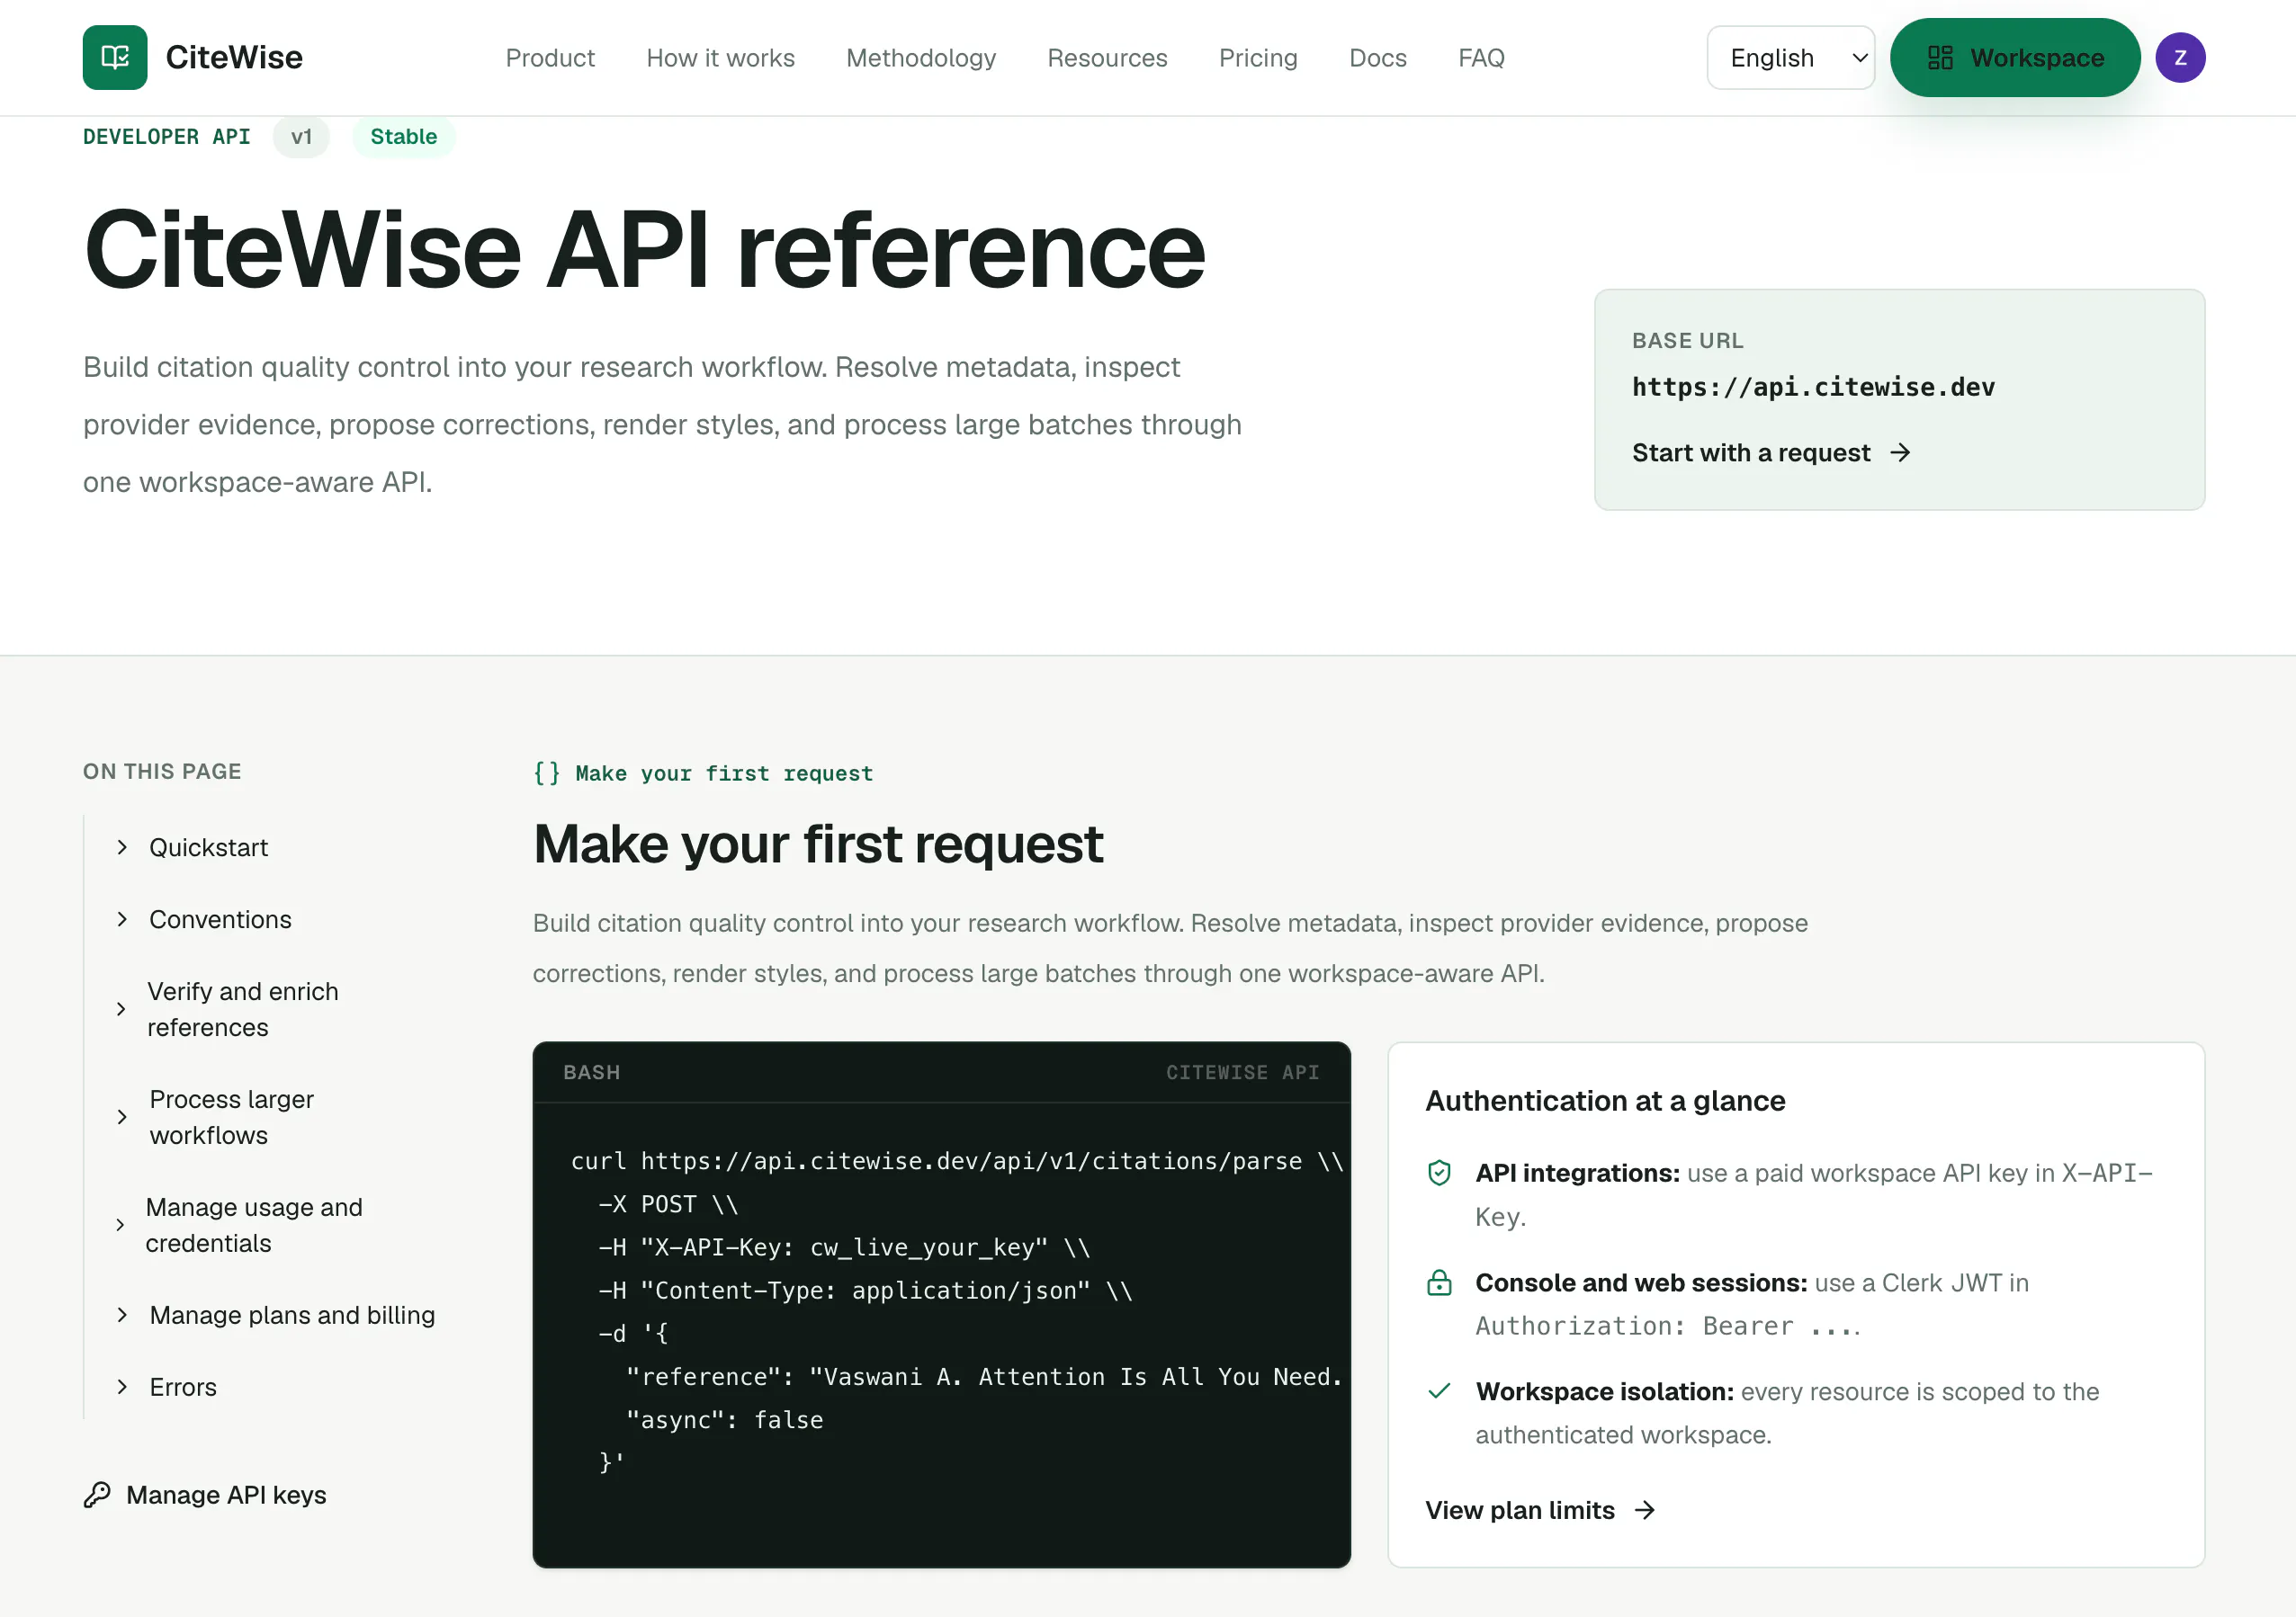Click the Make your first request heading
The image size is (2296, 1617).
click(x=818, y=844)
